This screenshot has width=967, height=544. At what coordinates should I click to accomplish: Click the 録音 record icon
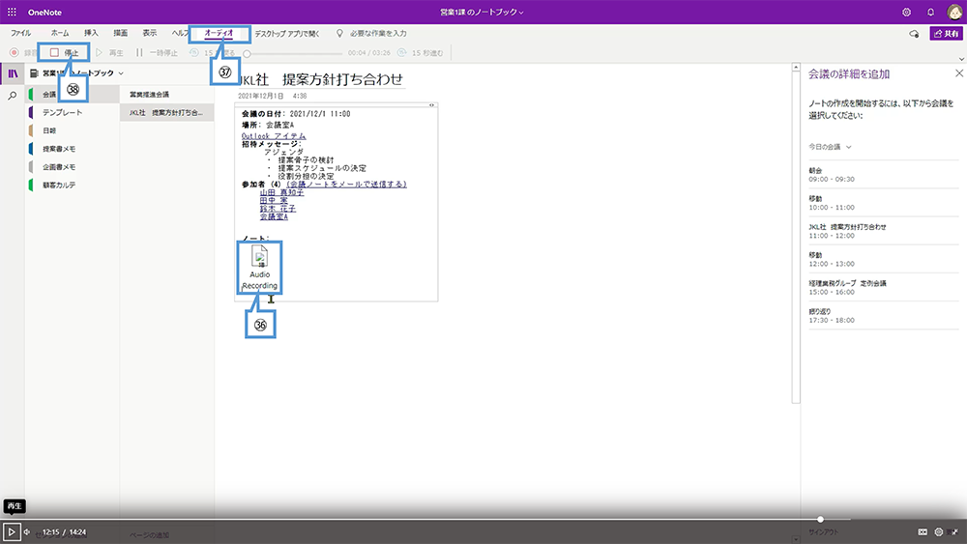click(15, 53)
